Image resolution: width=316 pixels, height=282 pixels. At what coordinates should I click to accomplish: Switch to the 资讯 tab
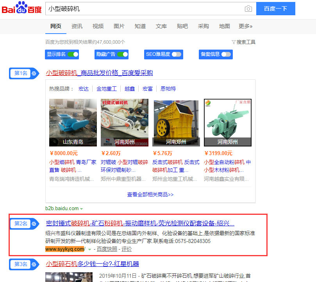(77, 26)
